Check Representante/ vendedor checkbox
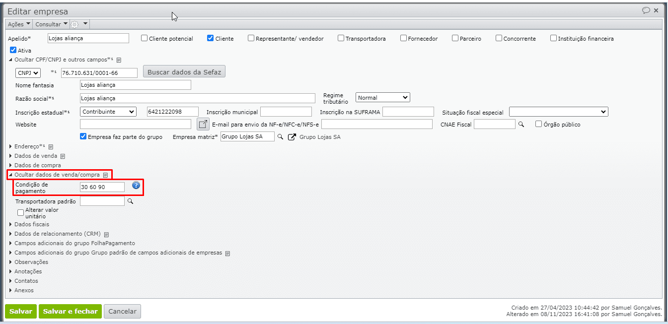This screenshot has height=324, width=668. click(x=251, y=38)
